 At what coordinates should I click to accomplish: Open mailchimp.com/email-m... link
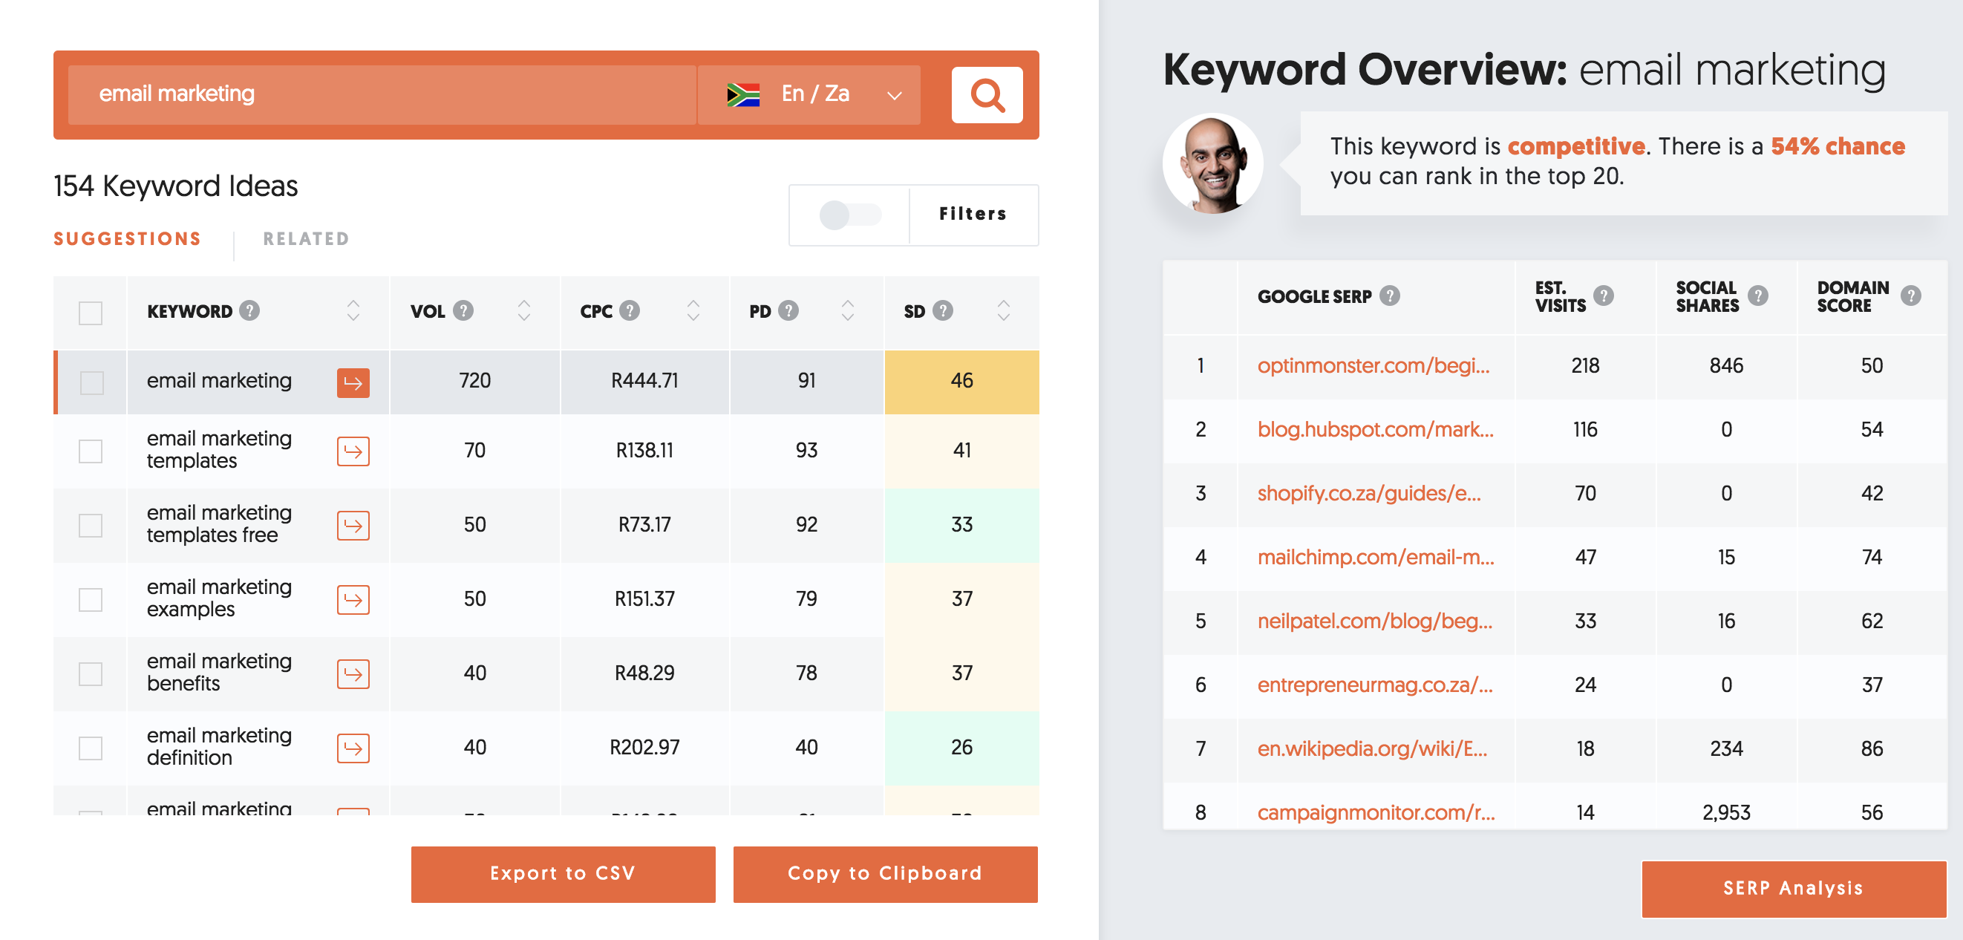pyautogui.click(x=1376, y=558)
